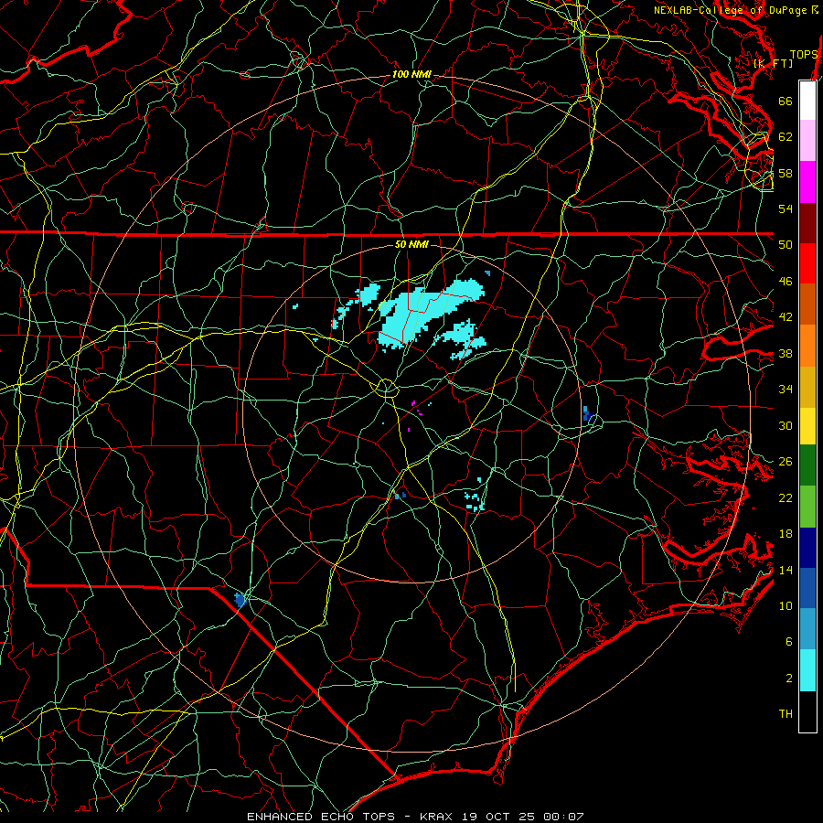Screen dimensions: 823x823
Task: Click the legend value 2
Action: pyautogui.click(x=789, y=679)
